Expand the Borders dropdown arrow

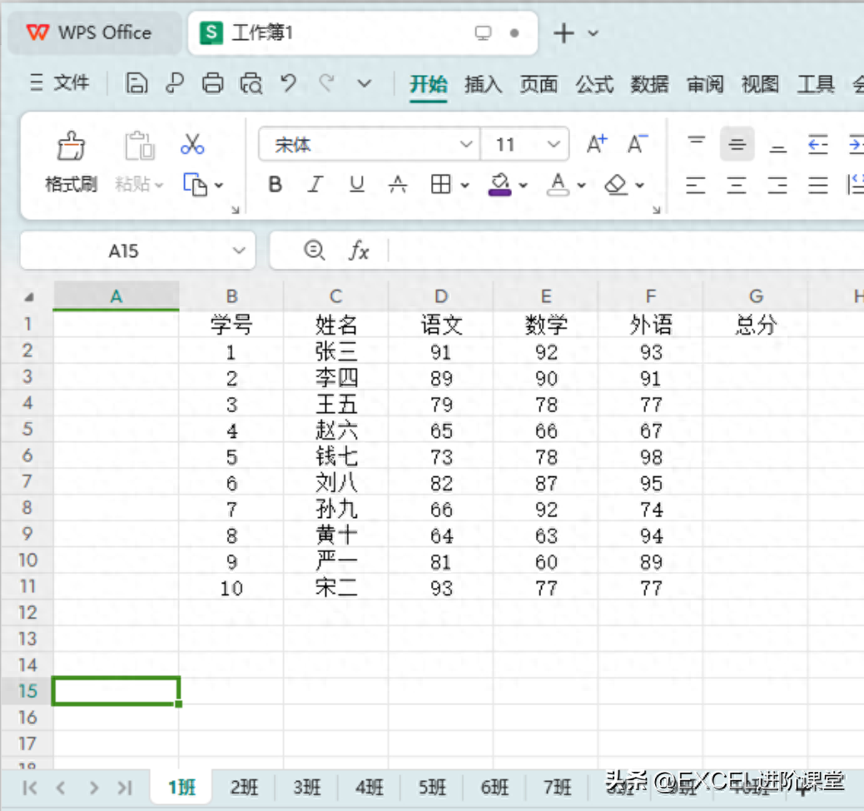[x=465, y=185]
